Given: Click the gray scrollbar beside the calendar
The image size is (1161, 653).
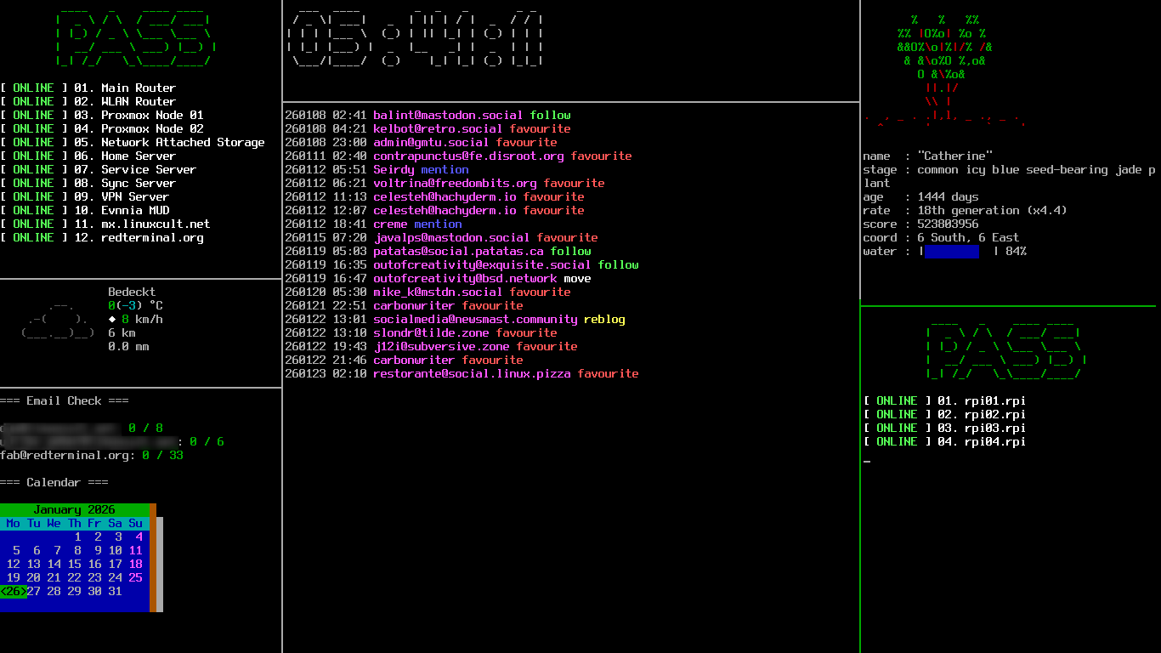Looking at the screenshot, I should (160, 564).
